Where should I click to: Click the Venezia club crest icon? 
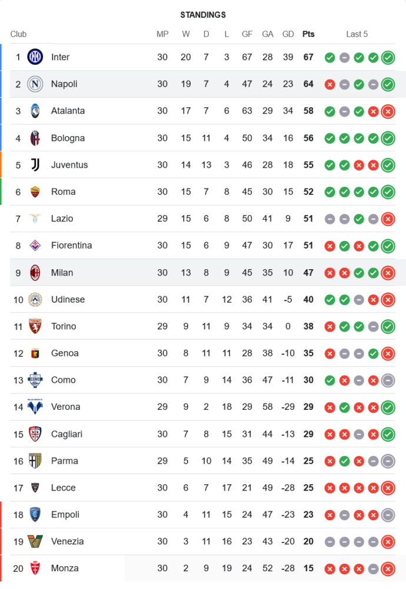click(x=35, y=541)
